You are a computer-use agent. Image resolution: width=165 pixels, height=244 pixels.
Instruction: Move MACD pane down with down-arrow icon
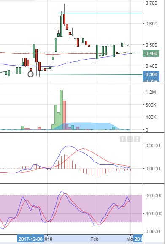130,139
